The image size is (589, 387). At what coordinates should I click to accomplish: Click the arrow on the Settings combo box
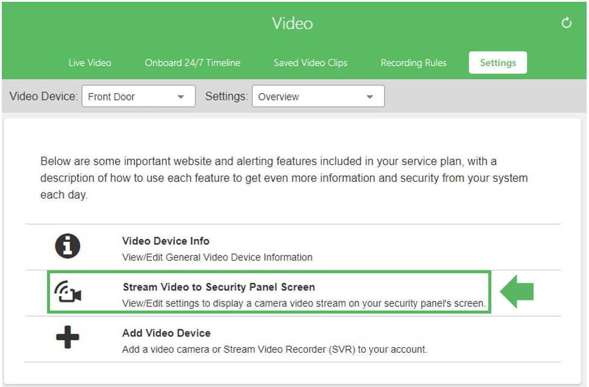(370, 97)
